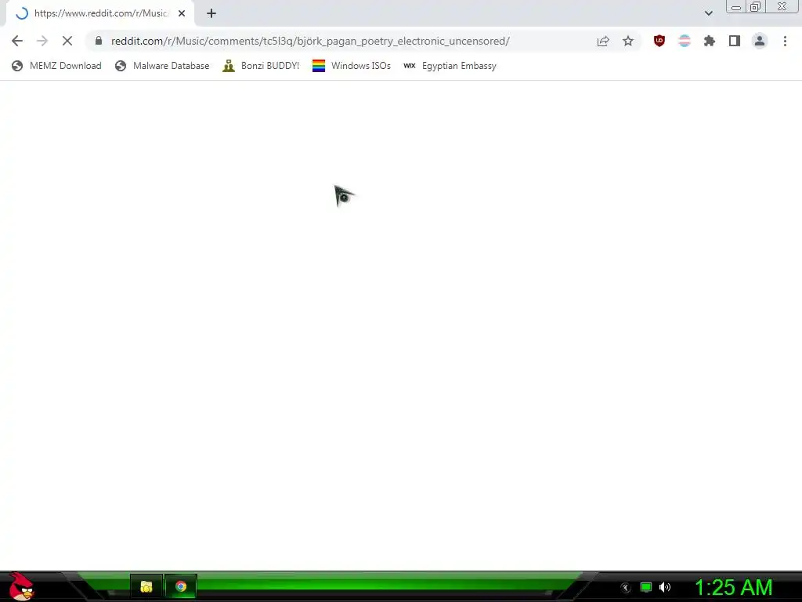Open the volume speaker control
802x602 pixels.
point(665,587)
